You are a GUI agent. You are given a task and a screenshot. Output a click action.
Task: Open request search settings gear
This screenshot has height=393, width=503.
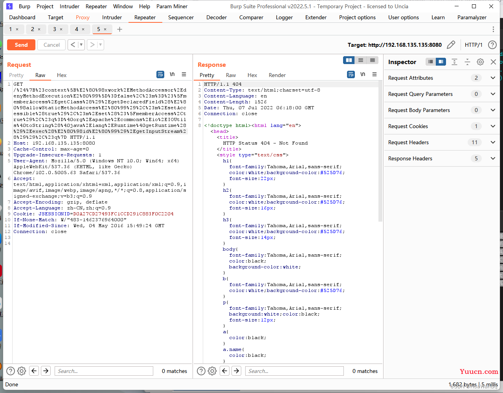[22, 371]
